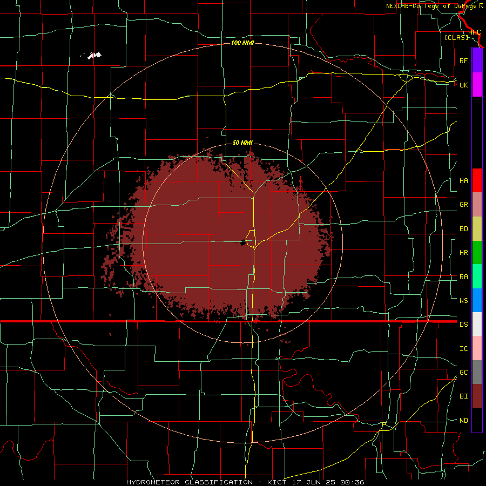
Task: Click the BI legend label
Action: tap(463, 396)
